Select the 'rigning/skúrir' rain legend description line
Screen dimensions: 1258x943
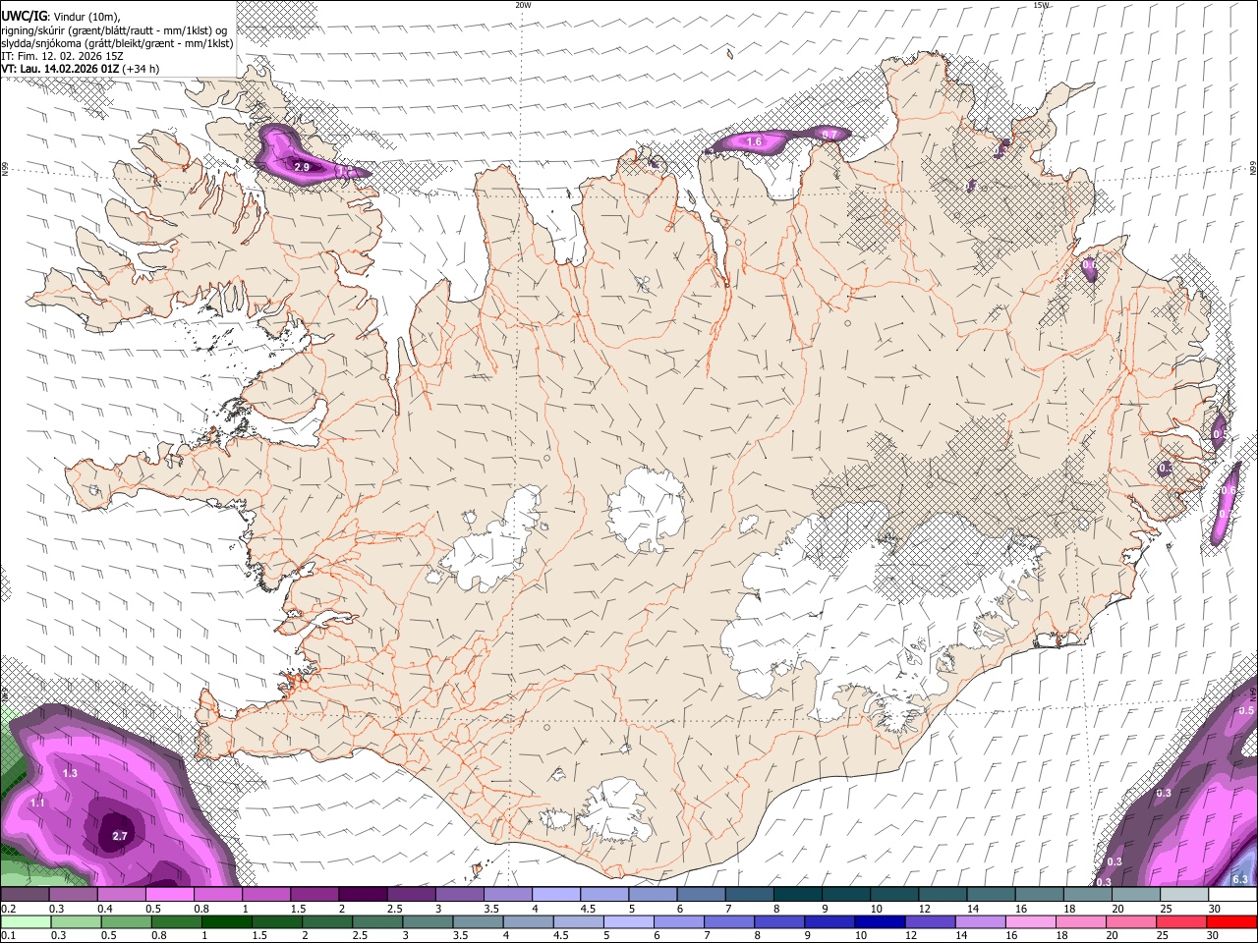pos(113,29)
